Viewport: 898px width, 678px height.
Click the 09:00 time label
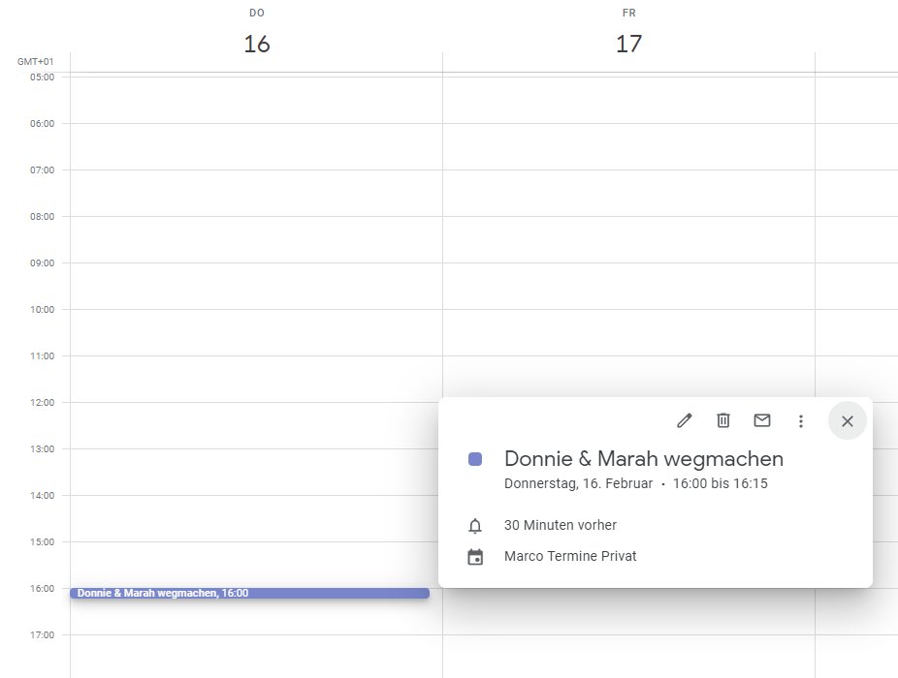click(x=43, y=263)
